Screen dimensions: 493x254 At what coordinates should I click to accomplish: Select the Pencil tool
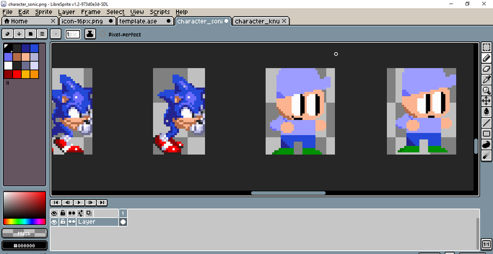coord(486,58)
